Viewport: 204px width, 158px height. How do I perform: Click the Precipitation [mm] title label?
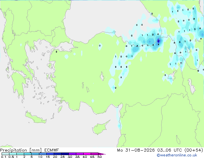pyautogui.click(x=21, y=150)
